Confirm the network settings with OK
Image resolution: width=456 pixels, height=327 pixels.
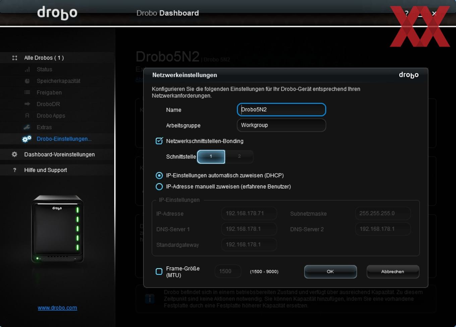click(x=330, y=271)
